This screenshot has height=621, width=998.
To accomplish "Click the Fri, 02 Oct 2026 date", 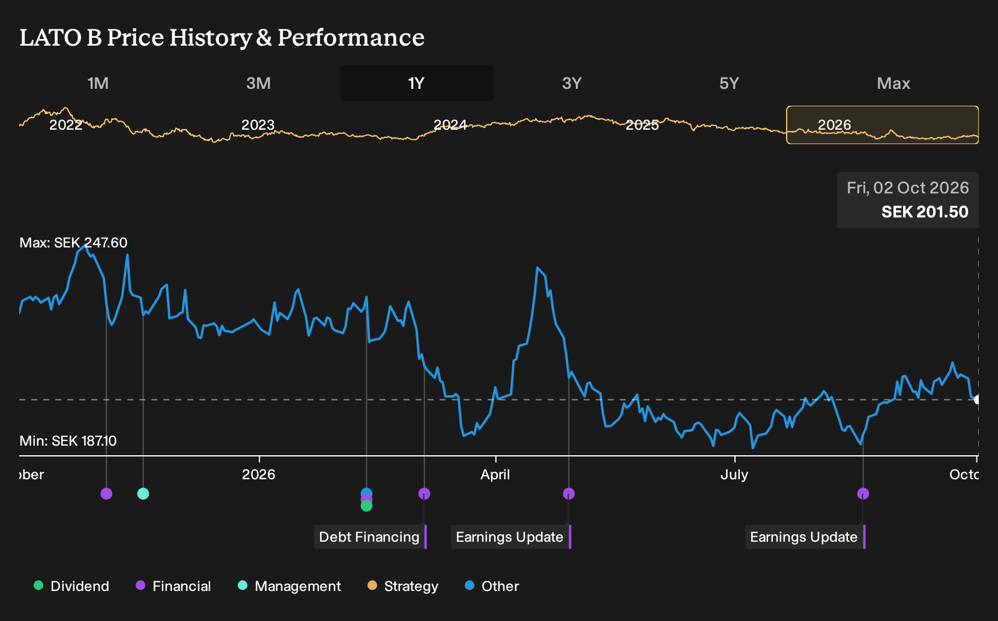I will point(908,188).
